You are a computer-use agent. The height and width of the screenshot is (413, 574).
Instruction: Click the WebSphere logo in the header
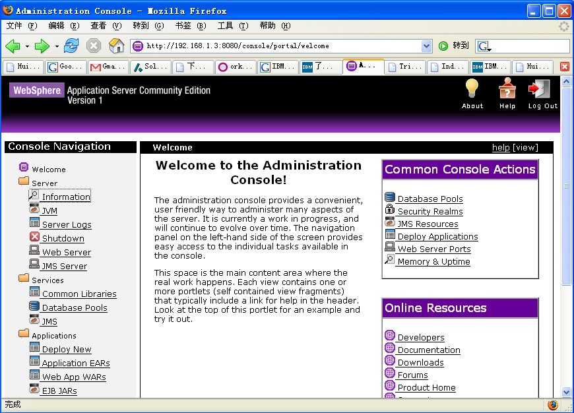point(36,90)
